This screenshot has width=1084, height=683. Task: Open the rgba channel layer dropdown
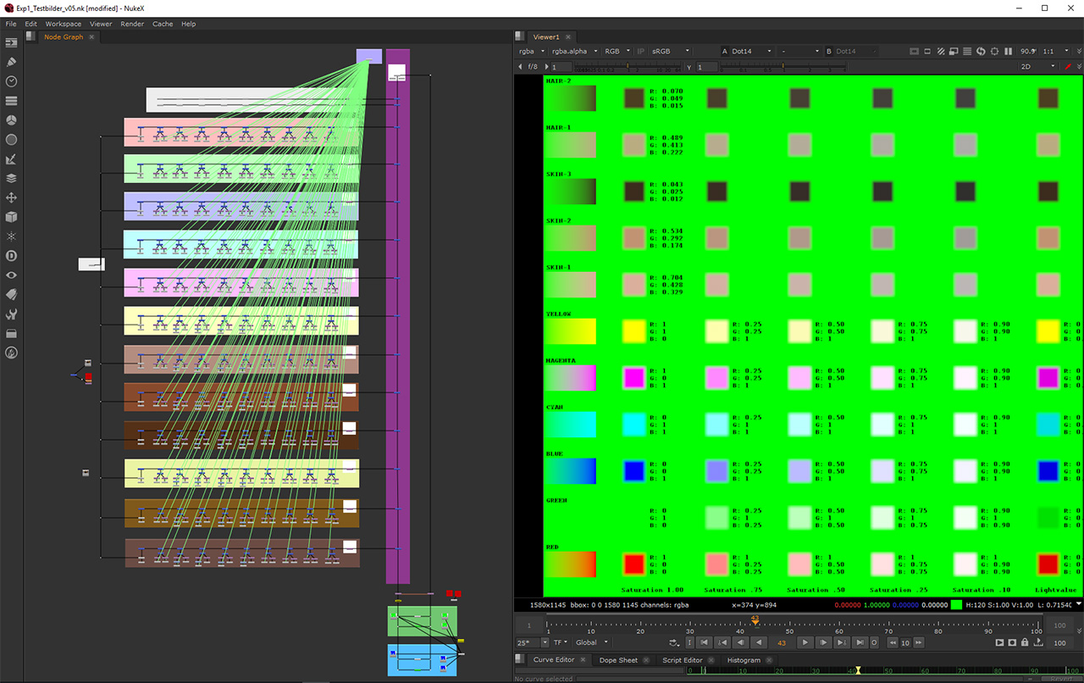click(x=530, y=51)
